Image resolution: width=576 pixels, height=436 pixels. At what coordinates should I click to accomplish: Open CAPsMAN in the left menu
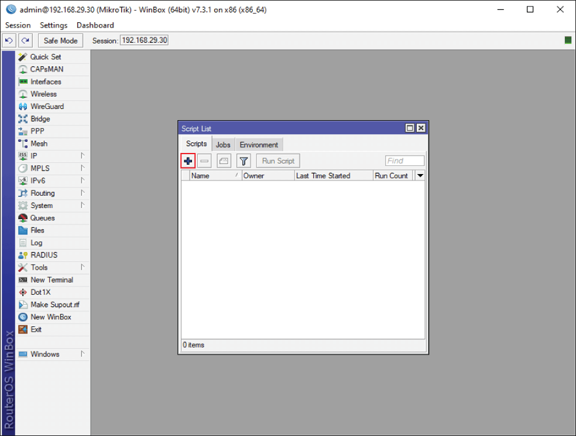[47, 69]
